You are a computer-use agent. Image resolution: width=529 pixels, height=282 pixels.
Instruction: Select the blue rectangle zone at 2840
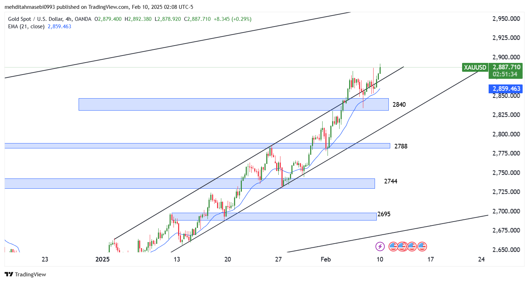pos(233,104)
